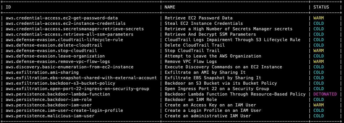
Task: Click COLD status for Exfiltrate an AMI row
Action: 318,73
